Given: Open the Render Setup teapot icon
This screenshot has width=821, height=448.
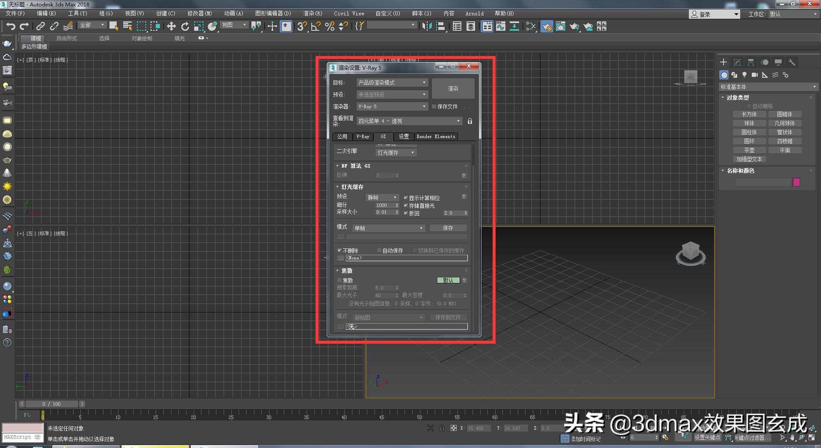Looking at the screenshot, I should 547,27.
